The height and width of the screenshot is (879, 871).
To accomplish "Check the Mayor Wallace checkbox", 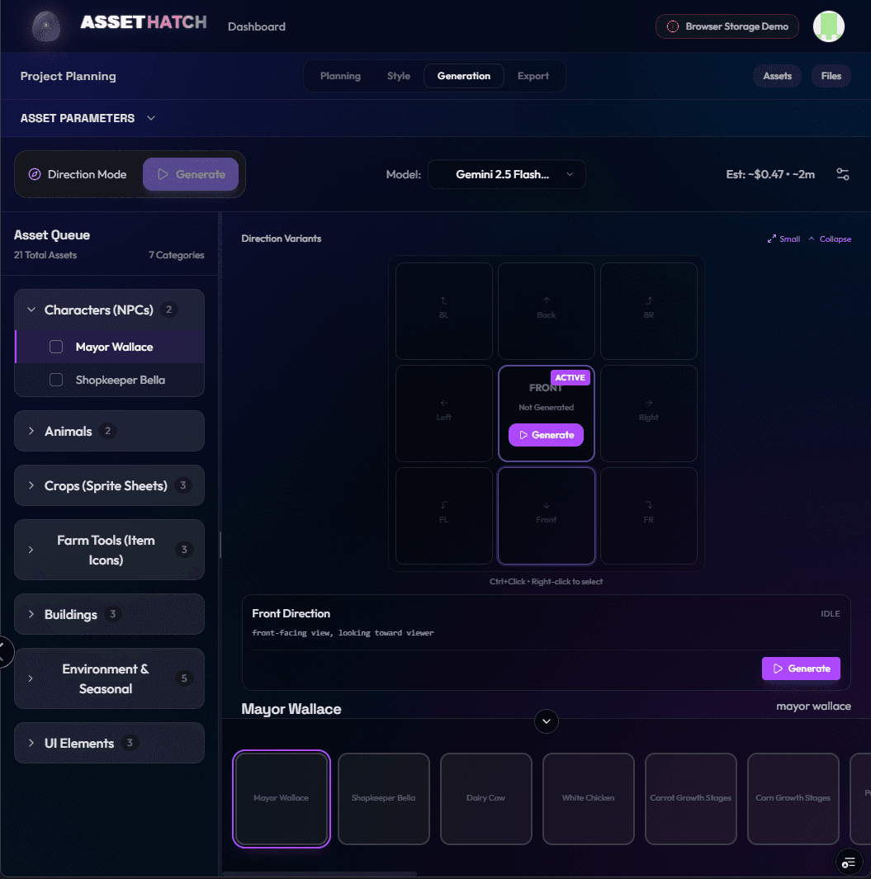I will [56, 347].
